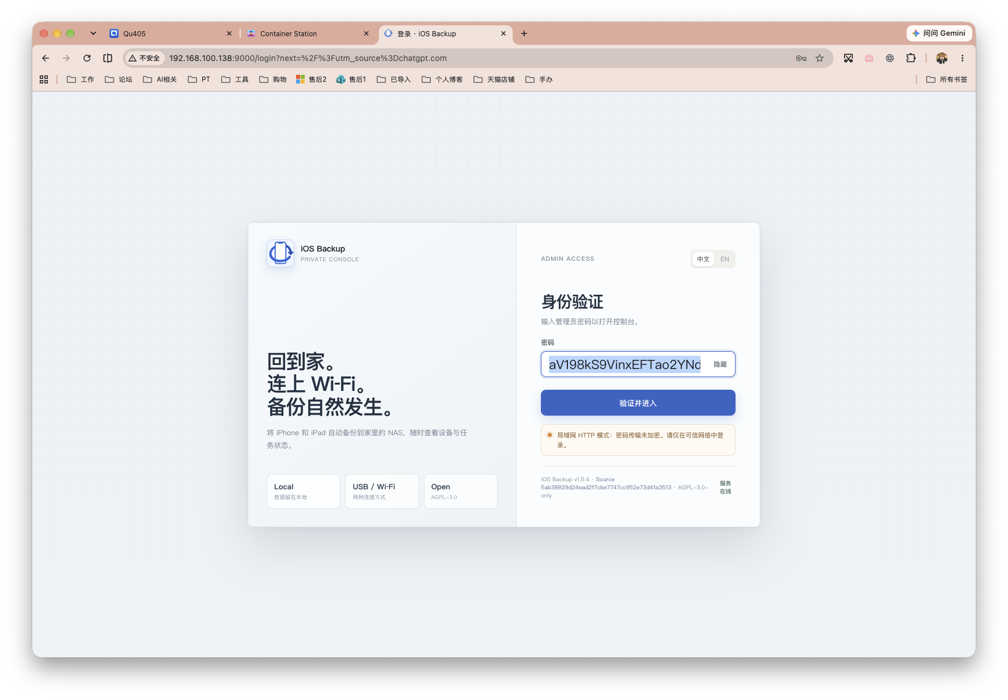
Task: Click the 验证并进入 button
Action: (638, 403)
